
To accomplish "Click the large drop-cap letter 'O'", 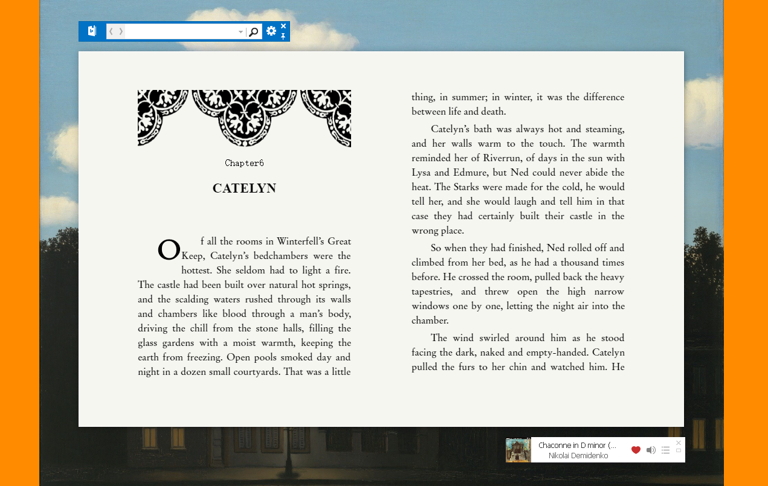I will 169,251.
